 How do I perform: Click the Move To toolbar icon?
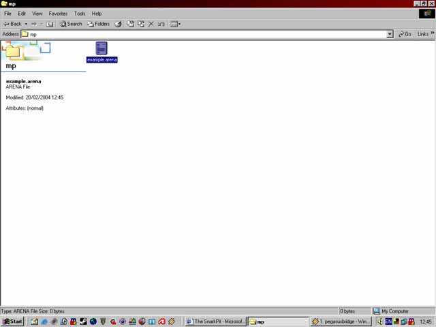pos(131,24)
